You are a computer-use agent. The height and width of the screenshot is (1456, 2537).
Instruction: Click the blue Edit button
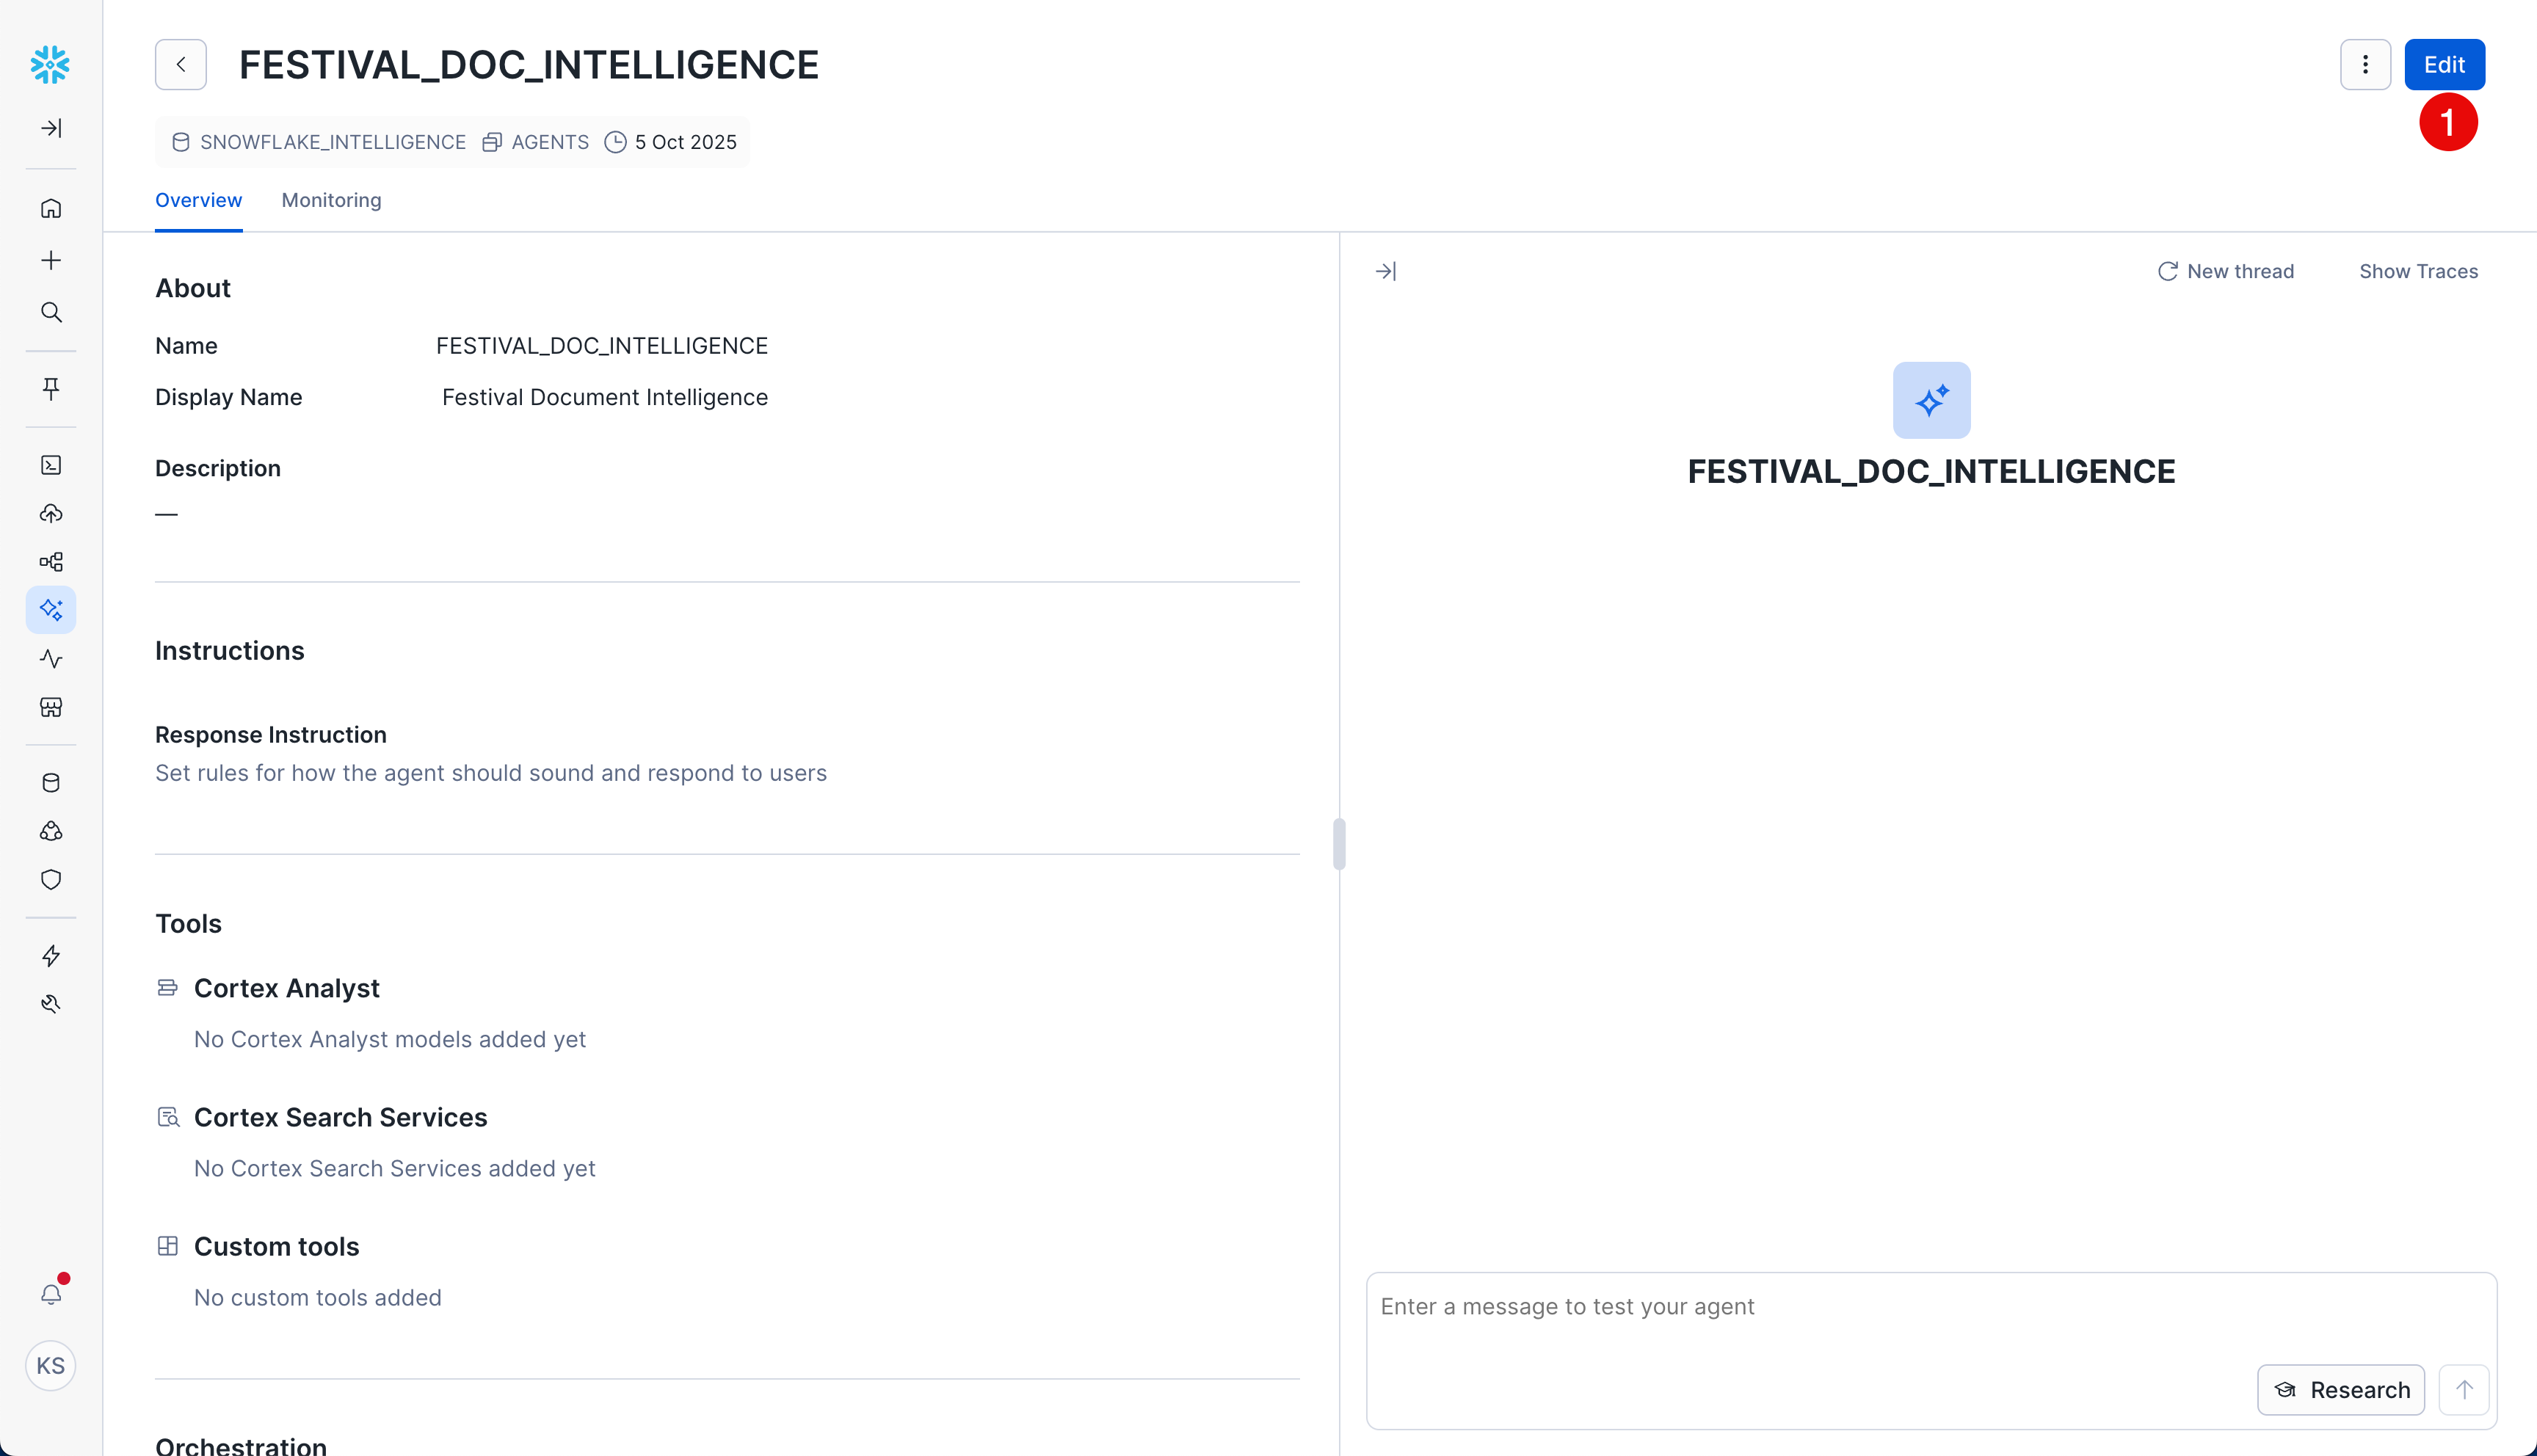[2444, 65]
